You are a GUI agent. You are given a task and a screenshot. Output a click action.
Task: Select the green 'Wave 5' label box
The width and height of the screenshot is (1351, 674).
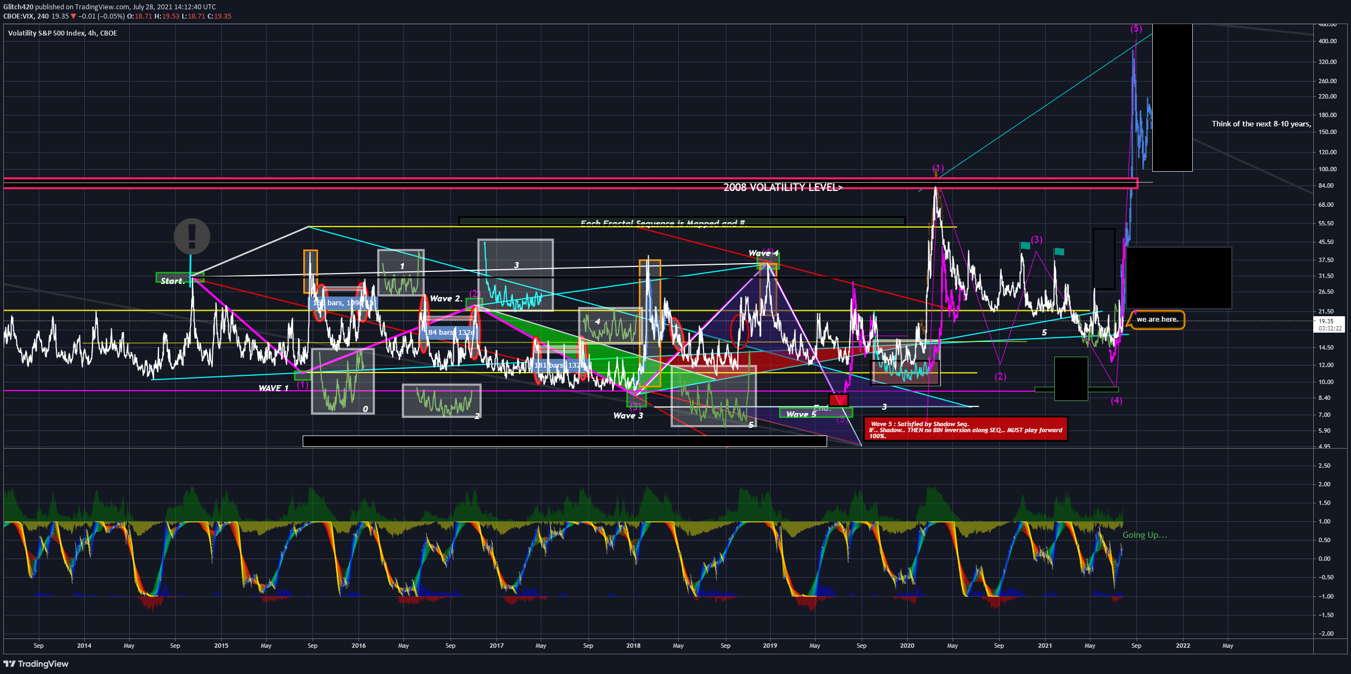click(x=816, y=414)
